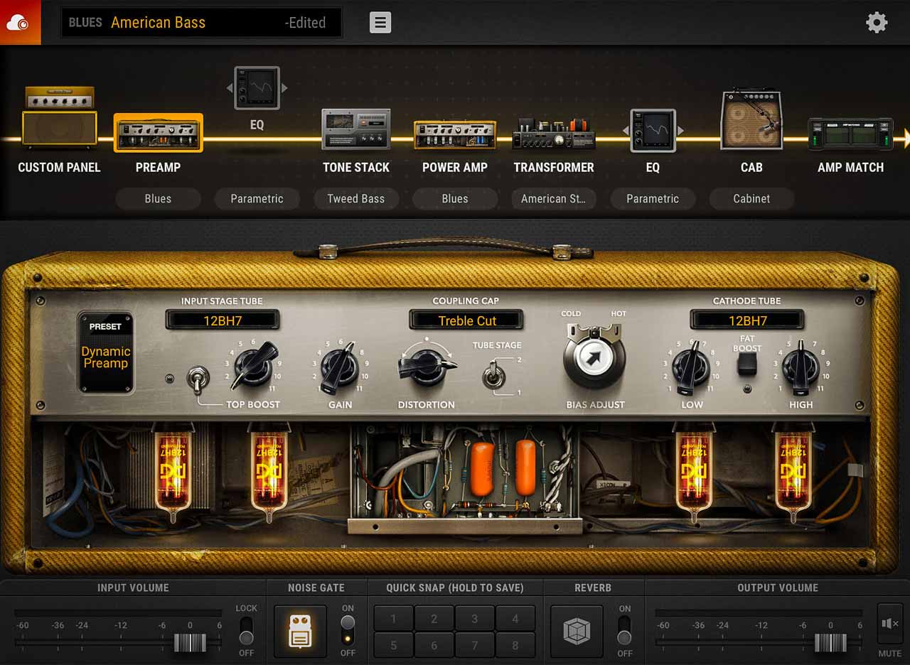Open the Parametric dropdown under first EQ

pos(257,199)
